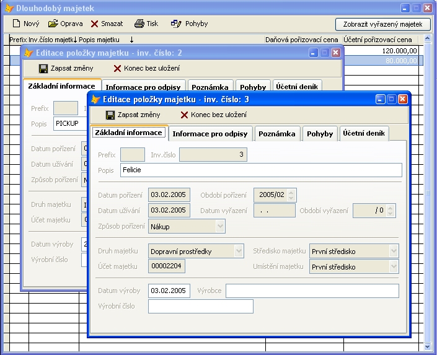Click the fox icon of inv. číslo 3 title bar
The width and height of the screenshot is (437, 355).
point(96,99)
